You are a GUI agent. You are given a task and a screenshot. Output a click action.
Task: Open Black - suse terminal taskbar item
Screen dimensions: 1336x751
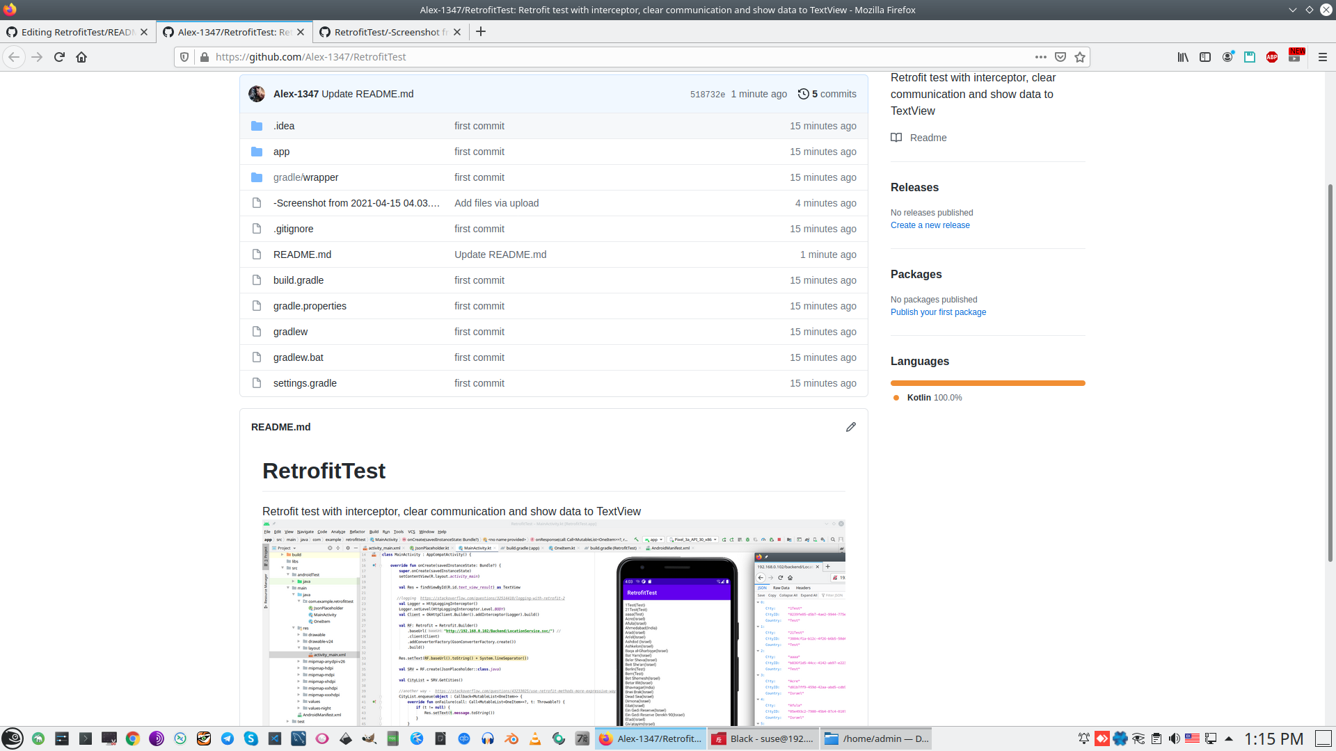point(763,738)
